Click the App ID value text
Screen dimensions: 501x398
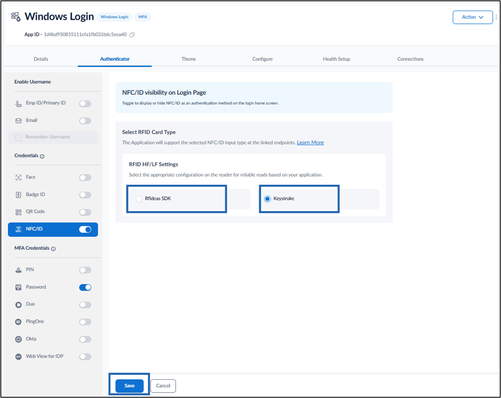[85, 35]
